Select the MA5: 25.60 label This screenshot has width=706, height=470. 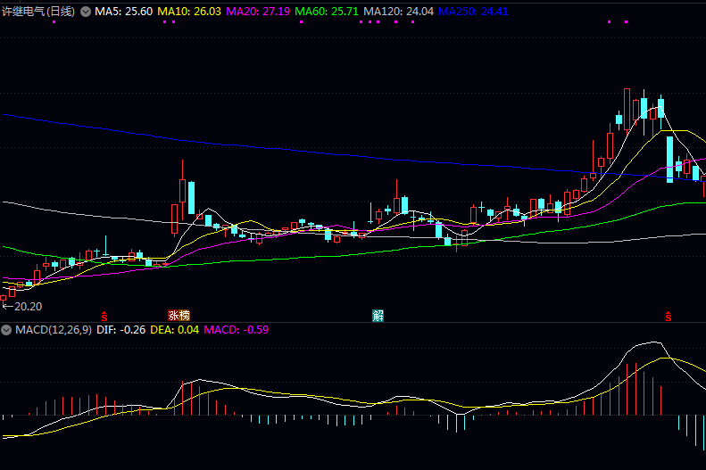point(124,12)
